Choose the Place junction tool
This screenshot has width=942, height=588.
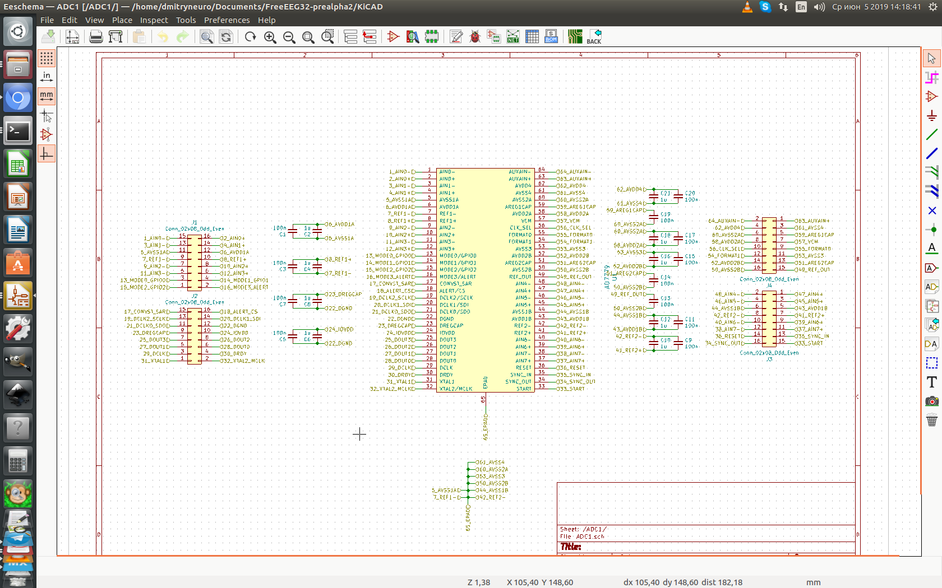(x=931, y=230)
